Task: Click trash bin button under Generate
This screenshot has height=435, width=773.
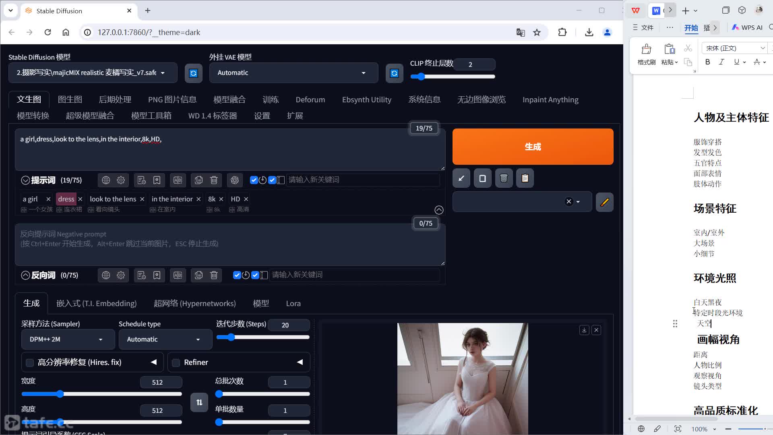Action: pyautogui.click(x=504, y=178)
